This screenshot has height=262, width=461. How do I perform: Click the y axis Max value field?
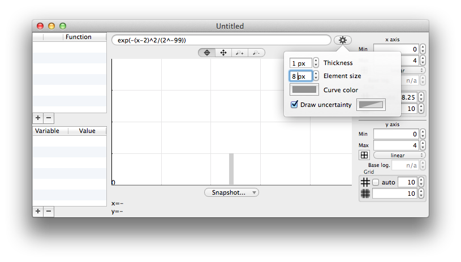tap(396, 145)
